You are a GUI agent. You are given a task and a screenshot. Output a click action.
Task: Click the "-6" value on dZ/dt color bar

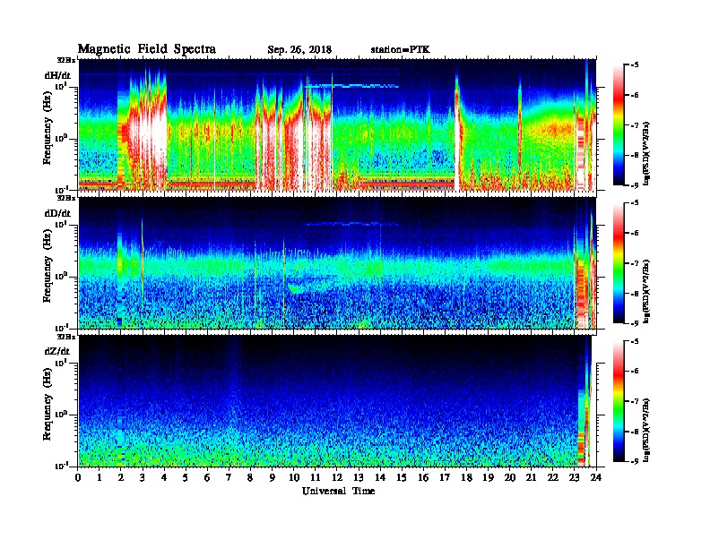tap(634, 371)
